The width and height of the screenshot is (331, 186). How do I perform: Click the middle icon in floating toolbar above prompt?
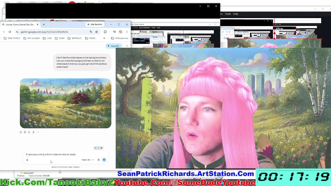pos(98,148)
